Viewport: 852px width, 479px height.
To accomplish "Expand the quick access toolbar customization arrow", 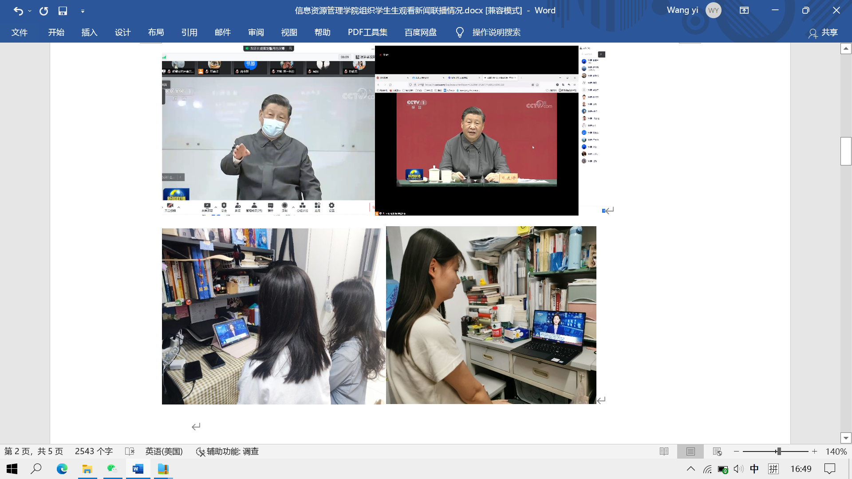I will [x=83, y=11].
